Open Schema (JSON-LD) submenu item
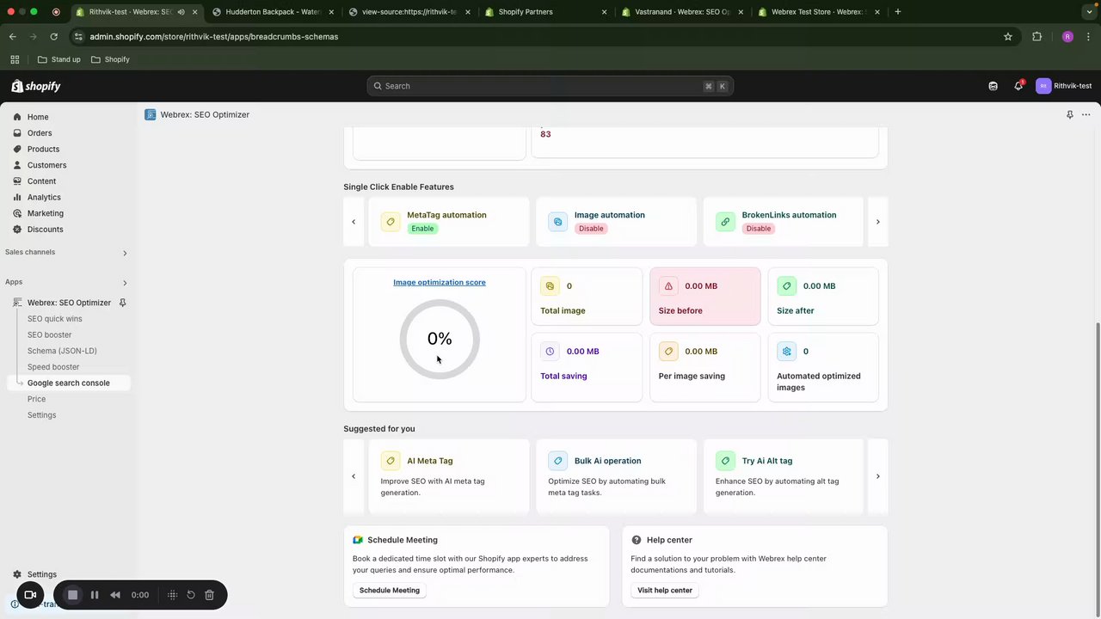This screenshot has height=619, width=1101. tap(62, 351)
